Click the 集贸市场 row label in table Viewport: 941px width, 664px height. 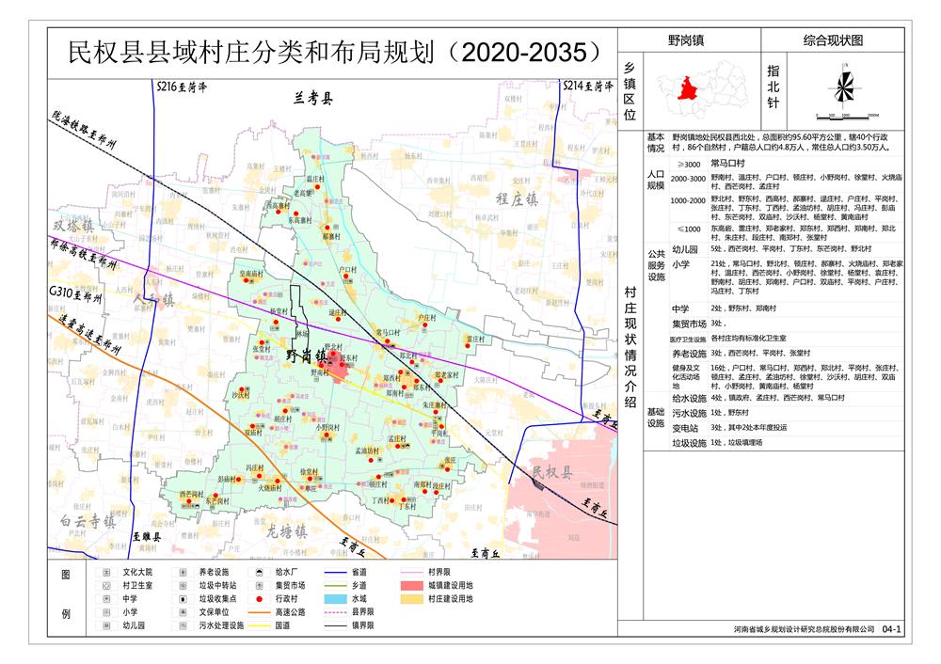(689, 324)
